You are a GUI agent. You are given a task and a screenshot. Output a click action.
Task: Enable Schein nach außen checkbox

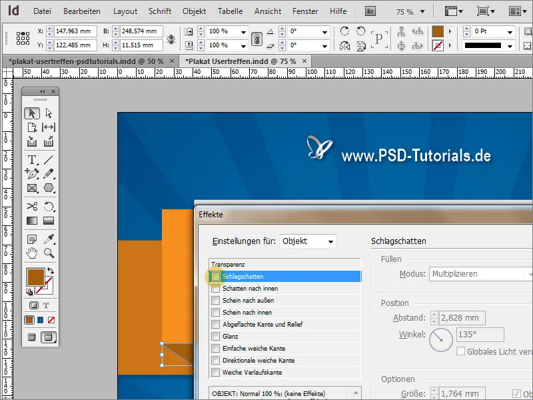(215, 301)
